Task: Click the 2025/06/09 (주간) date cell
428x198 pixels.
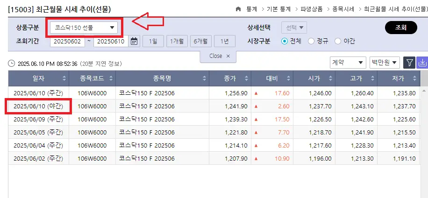Action: coord(38,120)
